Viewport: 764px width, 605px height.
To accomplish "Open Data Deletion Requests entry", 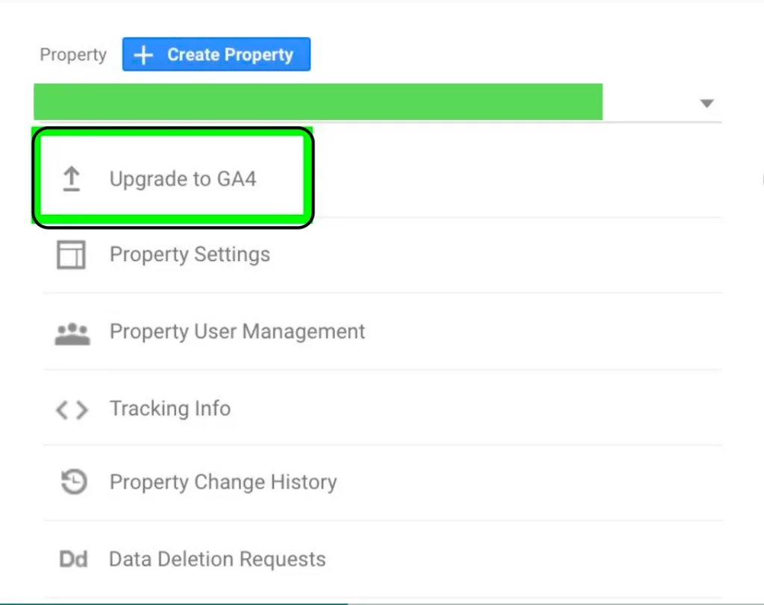I will pyautogui.click(x=217, y=559).
